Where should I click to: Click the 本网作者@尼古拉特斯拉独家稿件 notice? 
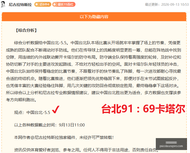point(64,137)
